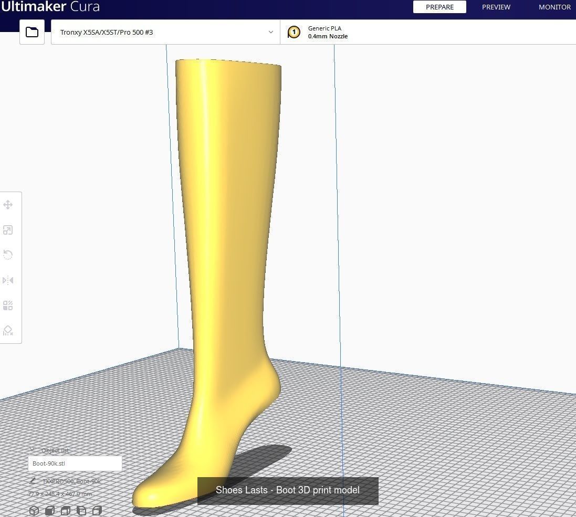Screen dimensions: 576x517
Task: Switch to left side view cube icon
Action: point(81,510)
